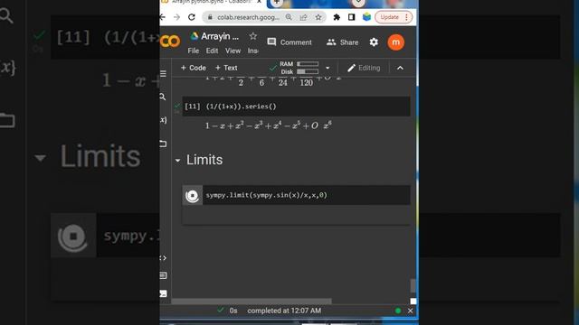The width and height of the screenshot is (579, 325).
Task: Add a new Code cell
Action: (193, 68)
